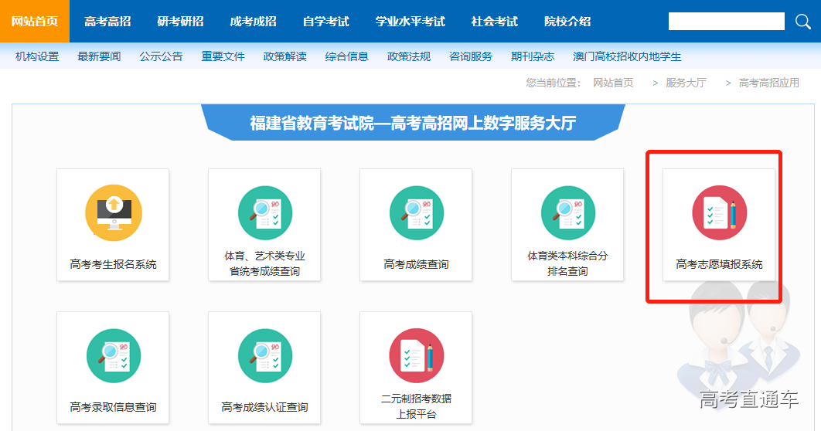Image resolution: width=821 pixels, height=431 pixels.
Task: Open the 高考考生报名系统 monitor icon
Action: pyautogui.click(x=114, y=212)
